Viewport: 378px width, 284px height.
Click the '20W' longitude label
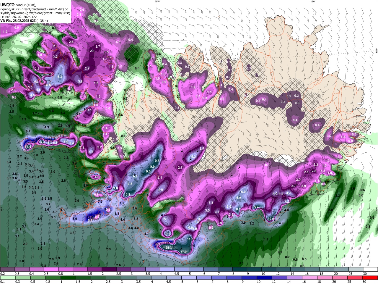tap(157, 1)
